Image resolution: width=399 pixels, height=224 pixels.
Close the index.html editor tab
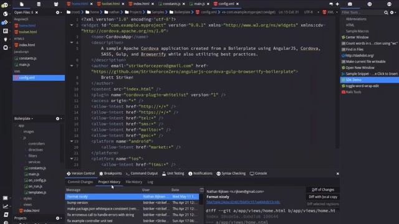click(x=153, y=4)
